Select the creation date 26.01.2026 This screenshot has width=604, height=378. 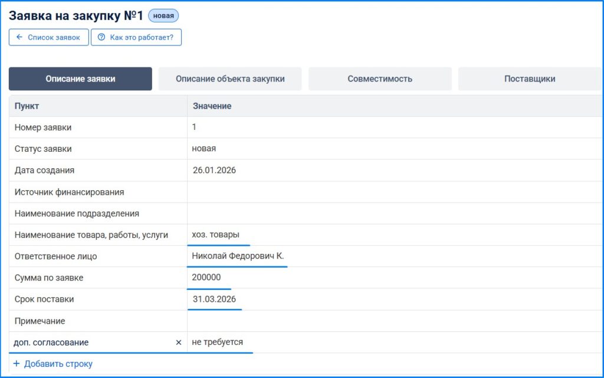pos(214,170)
